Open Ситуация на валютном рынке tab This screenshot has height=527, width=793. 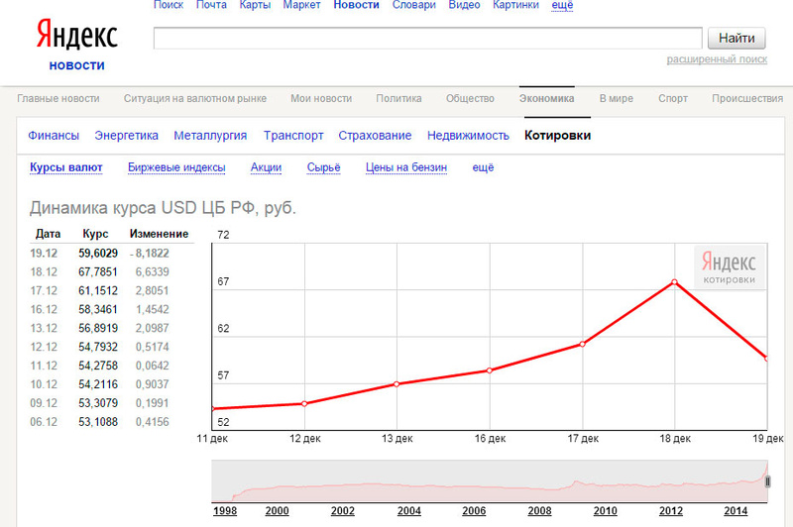pos(195,98)
